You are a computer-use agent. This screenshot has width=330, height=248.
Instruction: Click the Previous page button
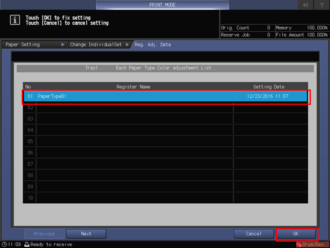pos(44,234)
